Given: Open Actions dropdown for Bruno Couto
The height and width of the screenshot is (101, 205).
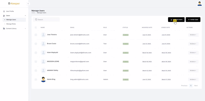Looking at the screenshot, I should 193,44.
